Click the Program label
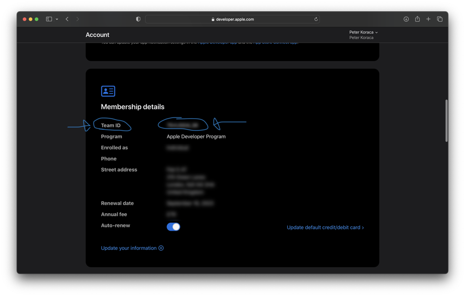Image resolution: width=465 pixels, height=296 pixels. 111,136
